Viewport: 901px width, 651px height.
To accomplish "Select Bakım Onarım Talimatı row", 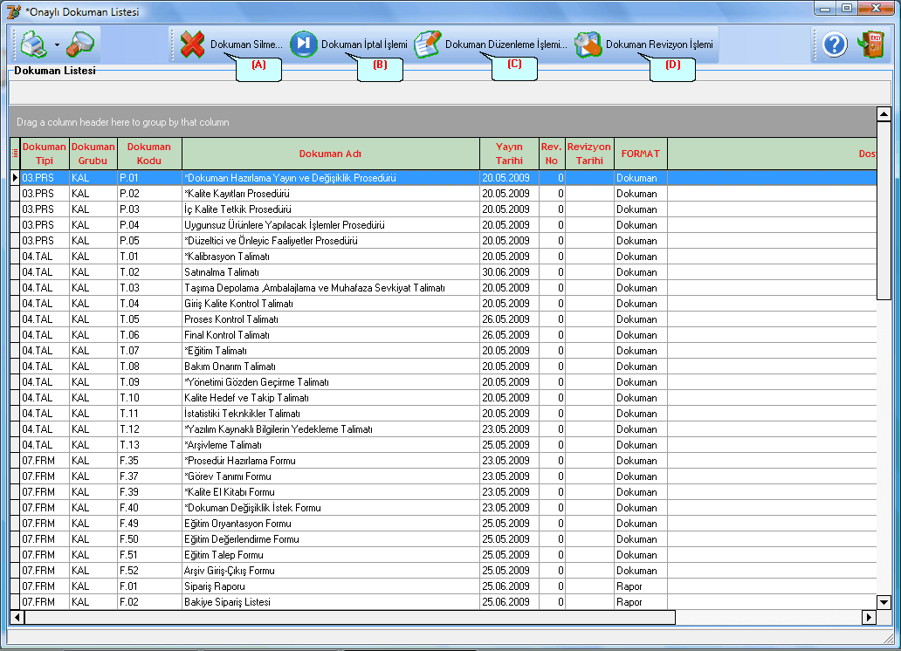I will click(x=443, y=367).
